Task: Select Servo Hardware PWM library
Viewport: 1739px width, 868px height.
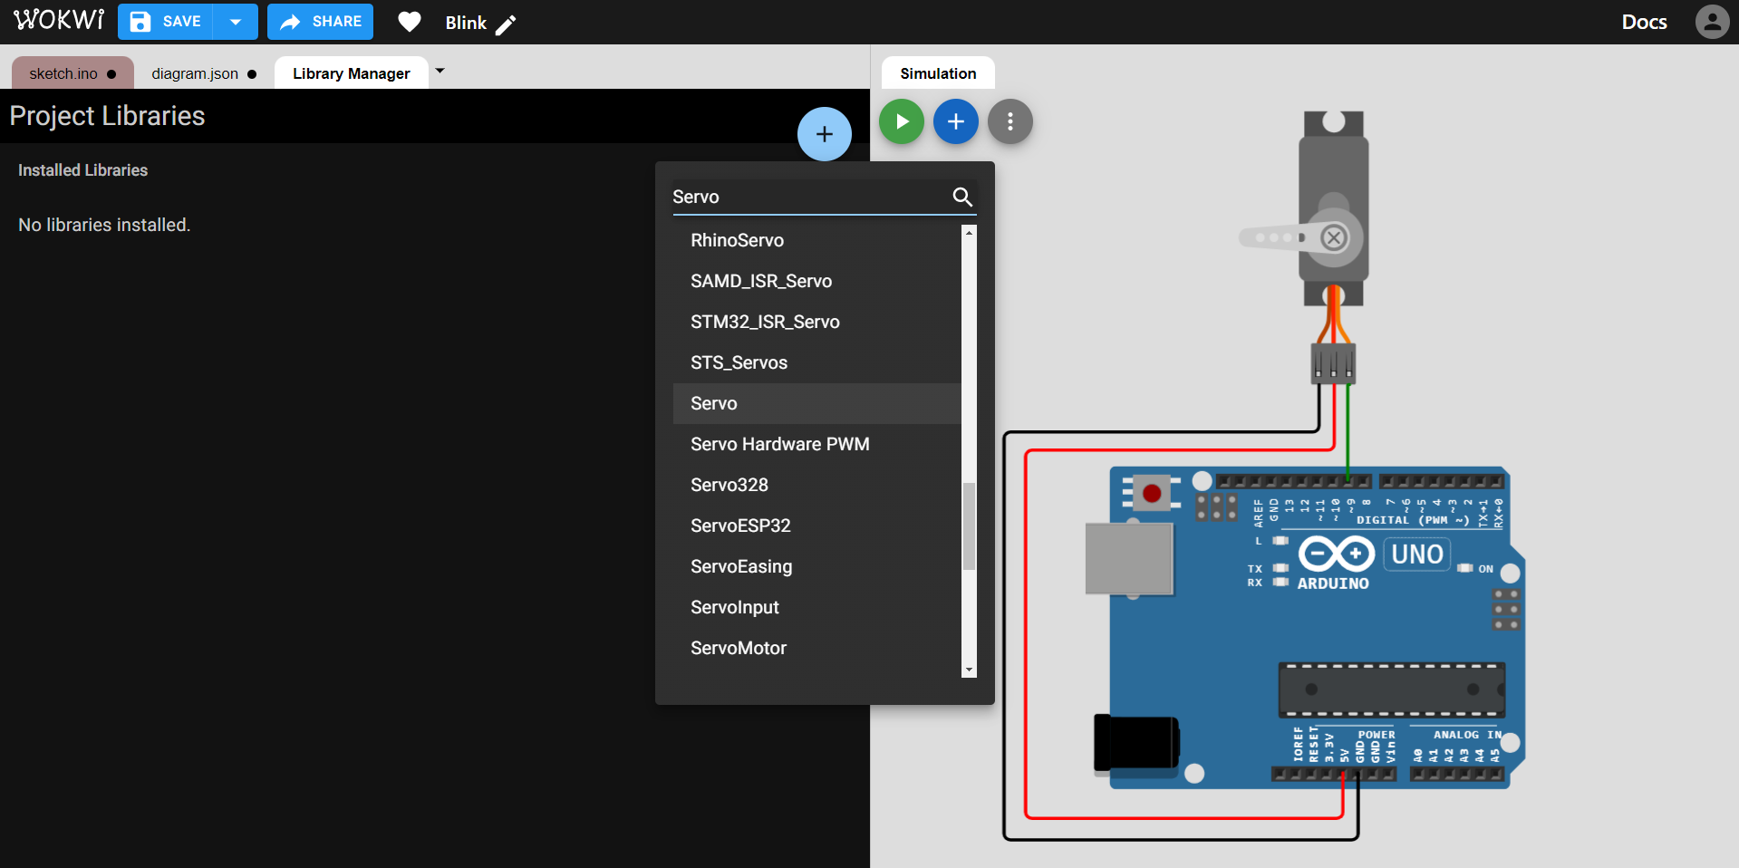Action: click(x=816, y=444)
